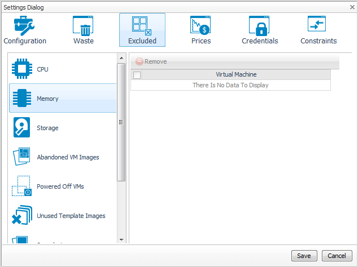Switch to the Constraints tab label

(318, 41)
